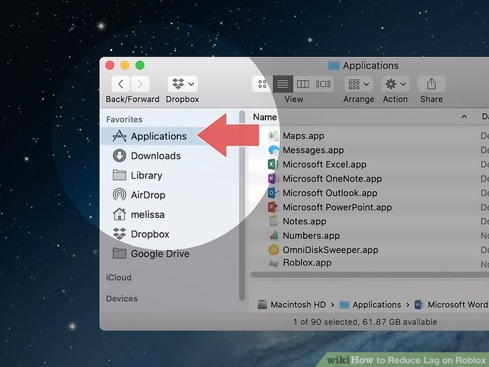Select Microsoft Outlook.app
The image size is (489, 367).
pos(330,193)
